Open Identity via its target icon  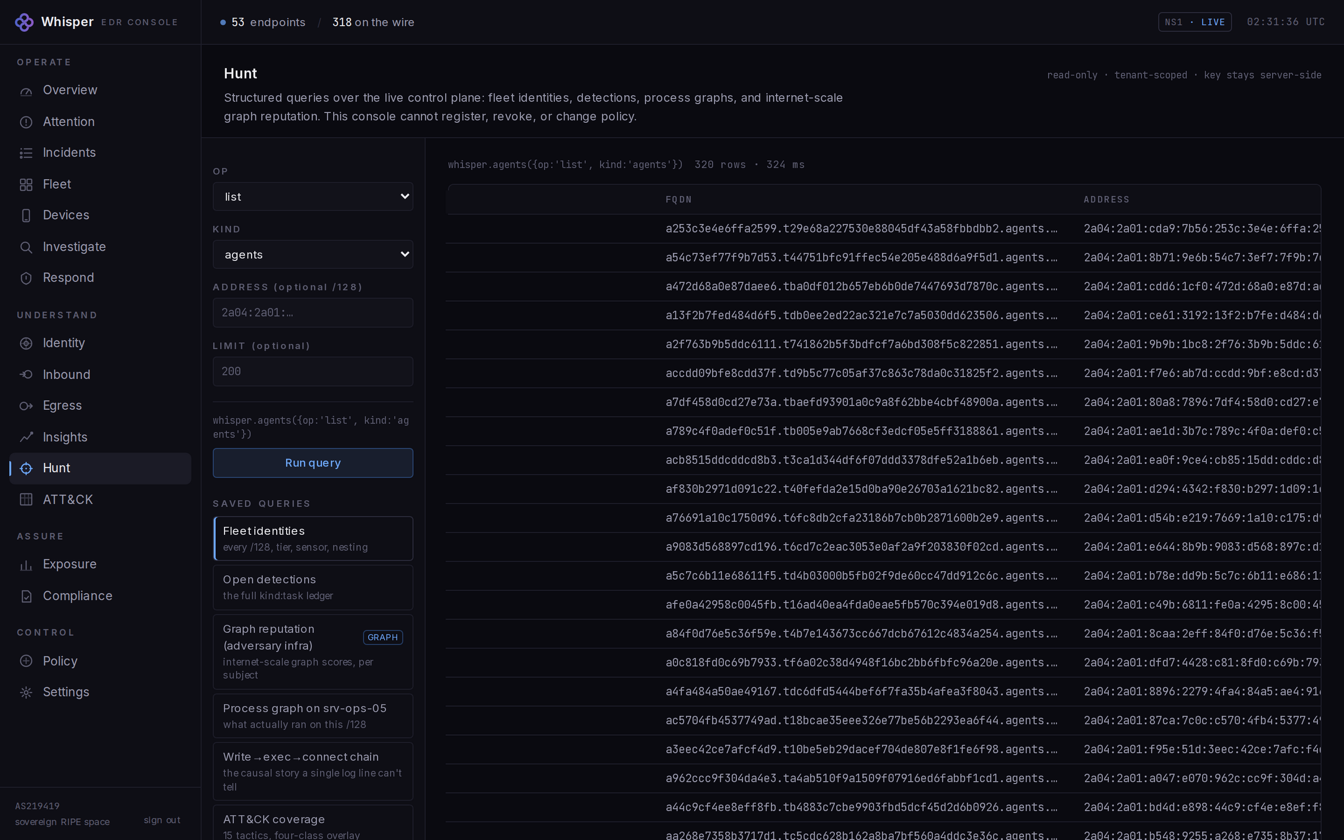click(x=26, y=343)
